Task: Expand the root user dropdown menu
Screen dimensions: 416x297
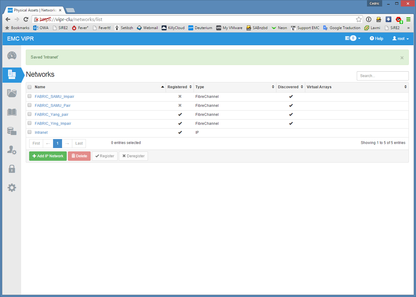Action: pyautogui.click(x=400, y=39)
